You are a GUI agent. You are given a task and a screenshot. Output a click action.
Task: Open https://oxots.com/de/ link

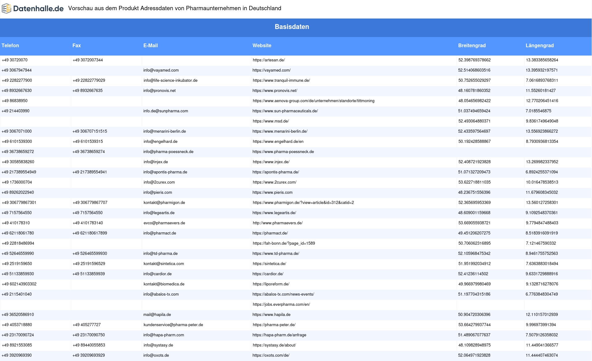(271, 355)
